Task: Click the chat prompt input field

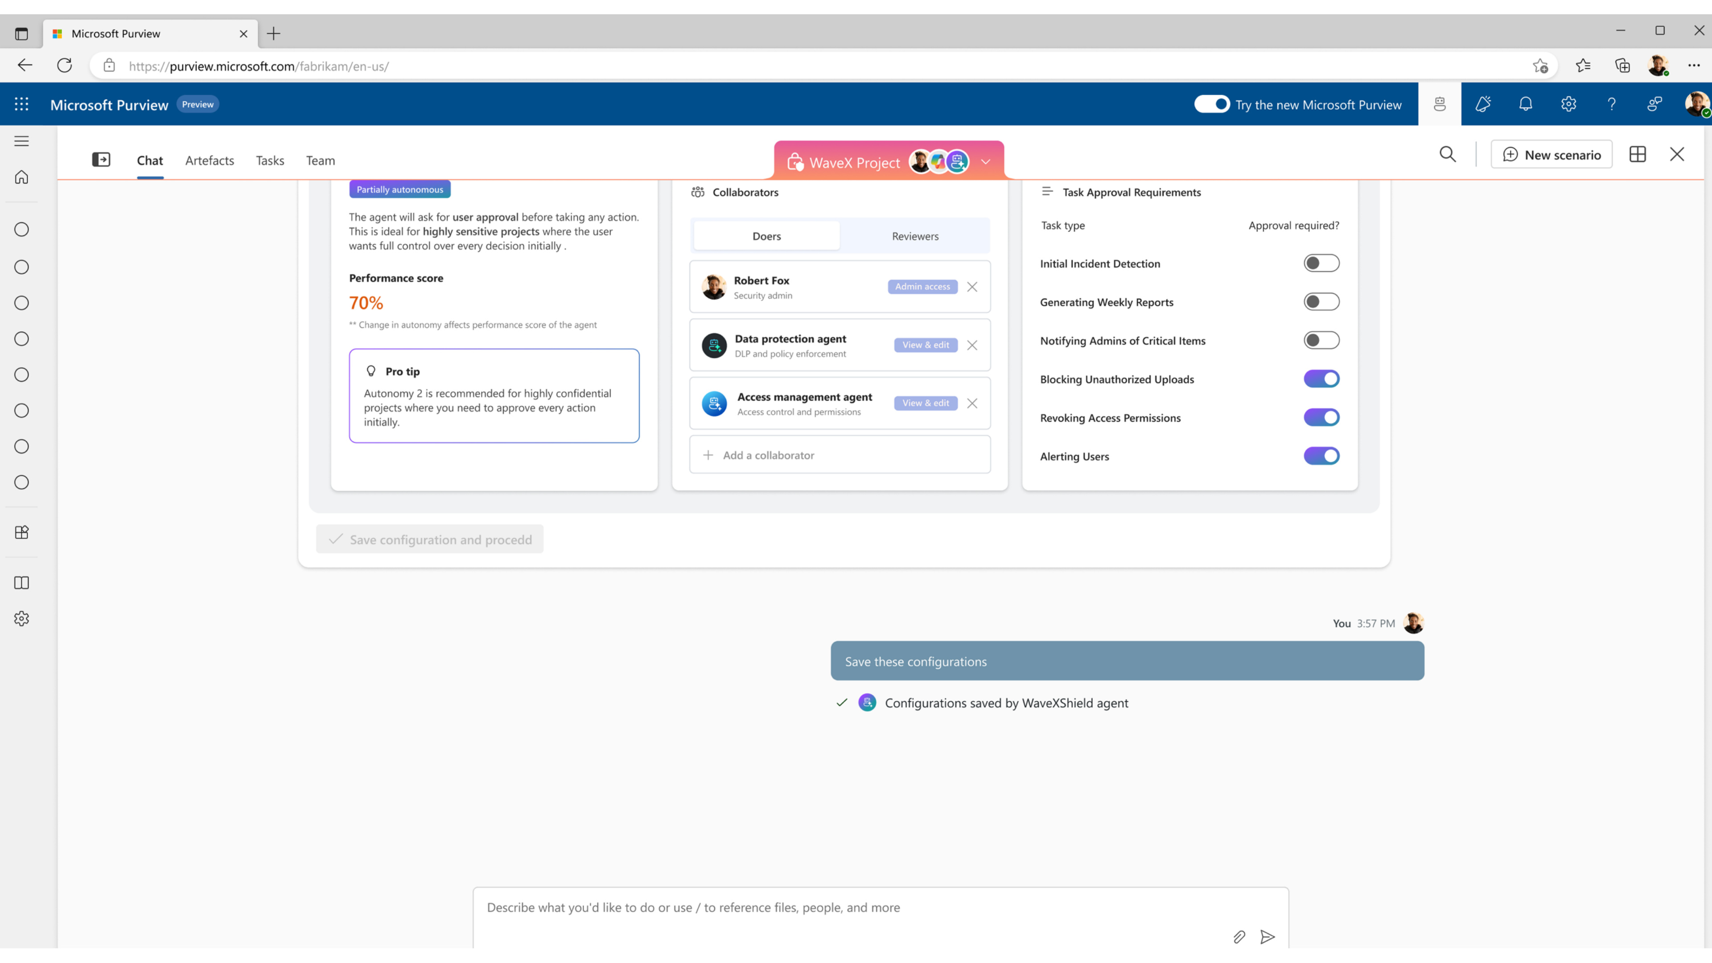Action: tap(880, 918)
